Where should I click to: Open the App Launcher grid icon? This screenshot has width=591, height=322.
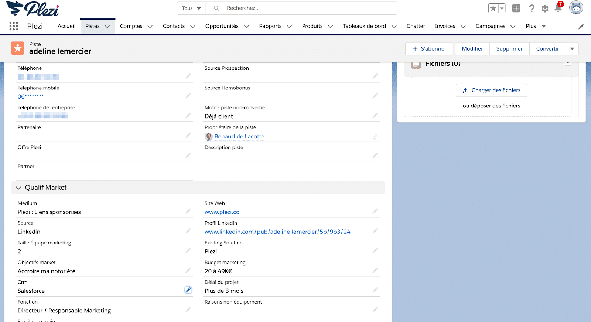[14, 26]
